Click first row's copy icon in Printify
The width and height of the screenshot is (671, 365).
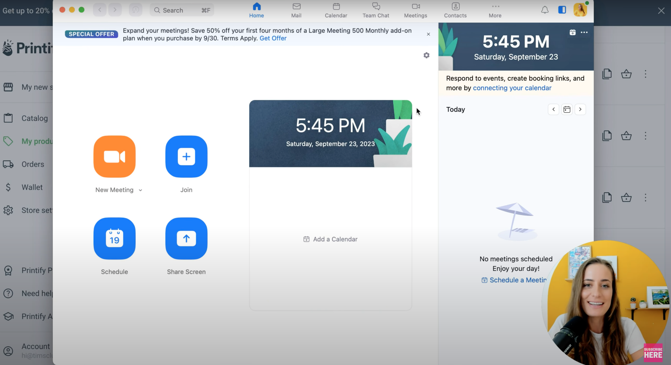607,74
